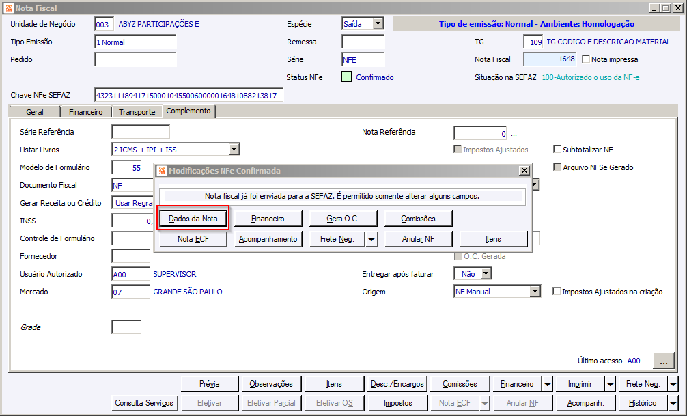This screenshot has width=687, height=416.
Task: Click the Pedido input field
Action: (x=135, y=59)
